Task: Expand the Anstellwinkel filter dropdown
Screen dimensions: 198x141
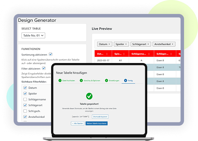Action: pos(164,44)
